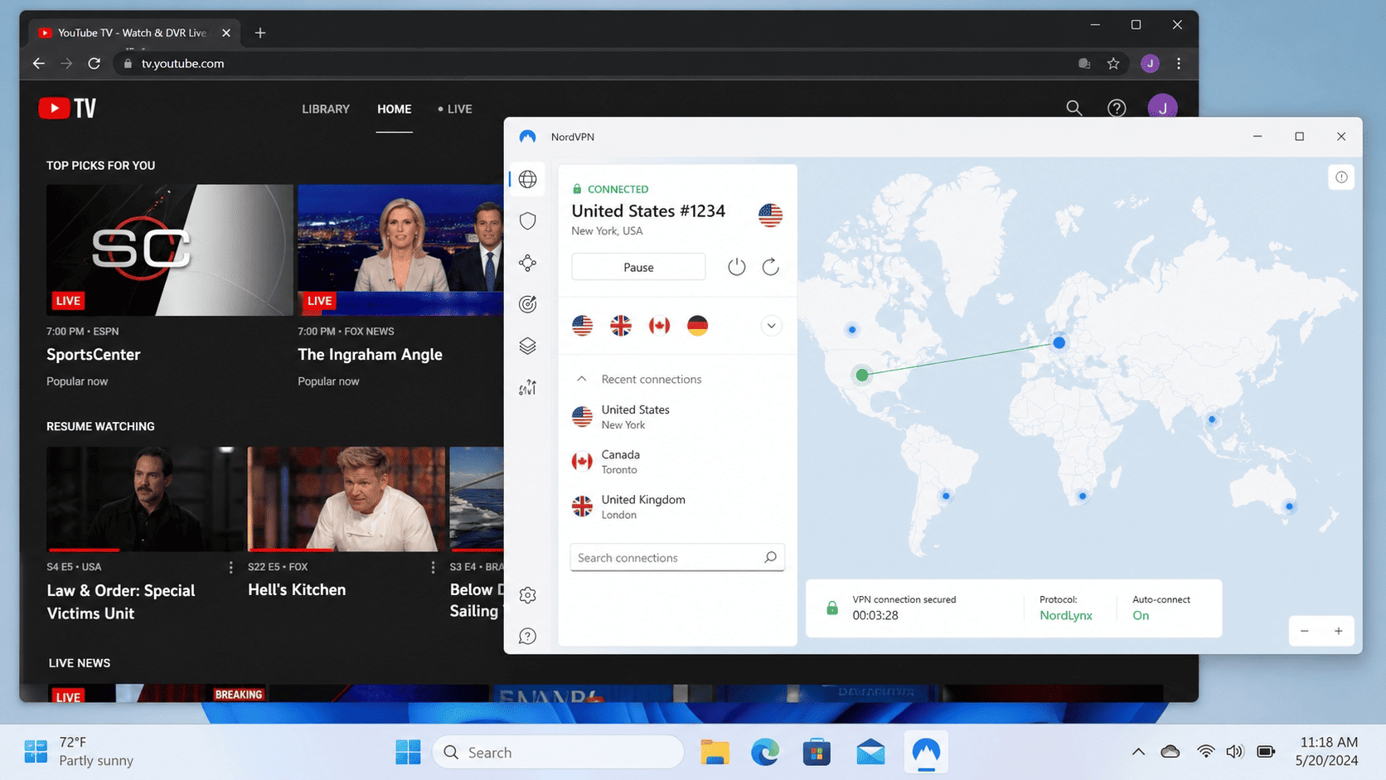
Task: Zoom in the NordVPN map with plus
Action: coord(1339,631)
